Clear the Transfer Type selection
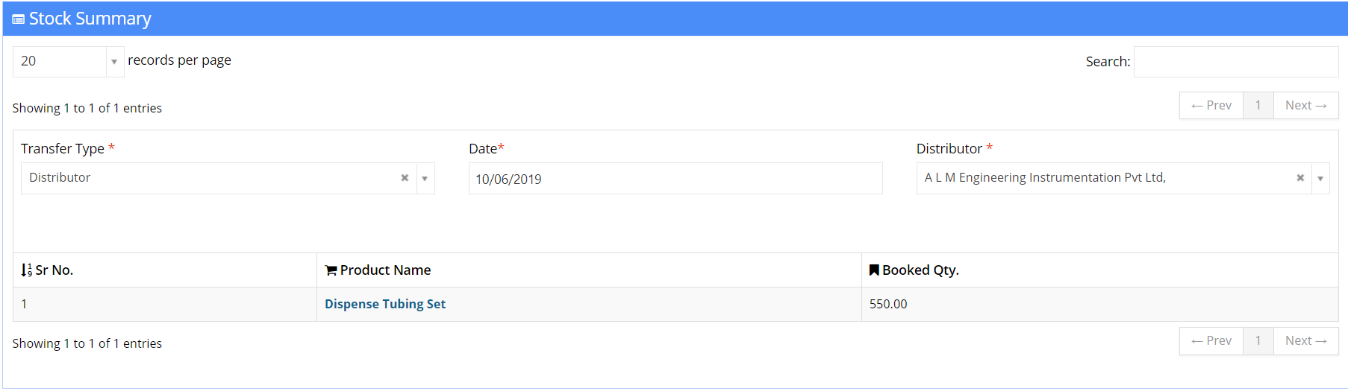The height and width of the screenshot is (391, 1348). click(x=405, y=178)
